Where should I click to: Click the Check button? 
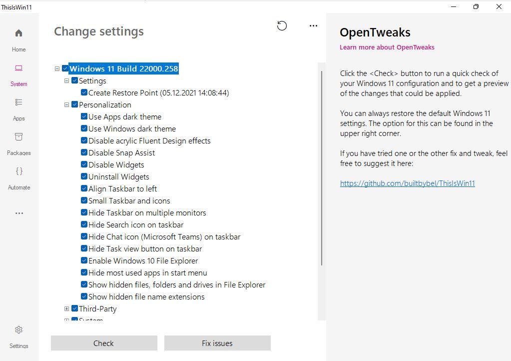[x=104, y=343]
